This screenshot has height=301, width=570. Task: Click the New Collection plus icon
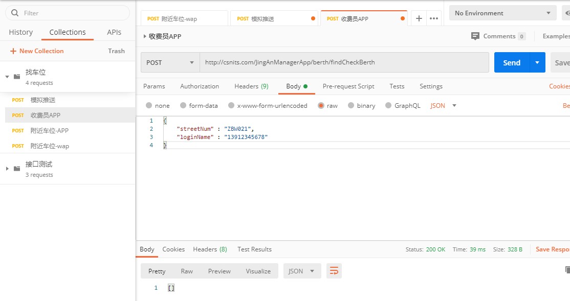pyautogui.click(x=13, y=51)
